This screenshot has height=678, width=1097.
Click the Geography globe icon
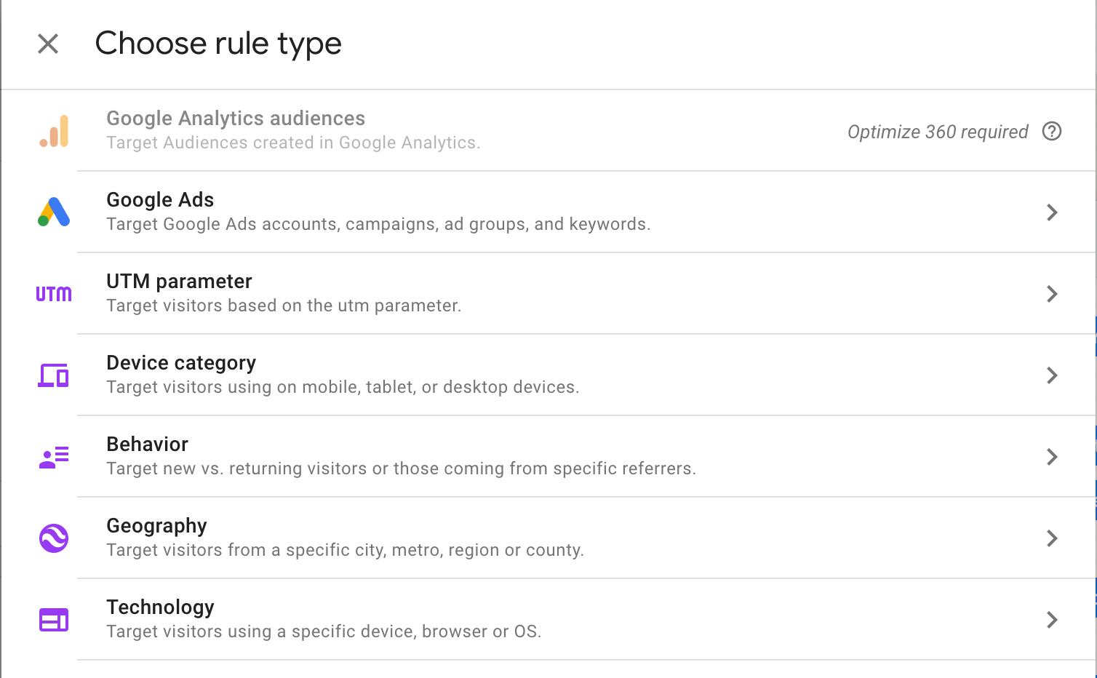coord(54,538)
